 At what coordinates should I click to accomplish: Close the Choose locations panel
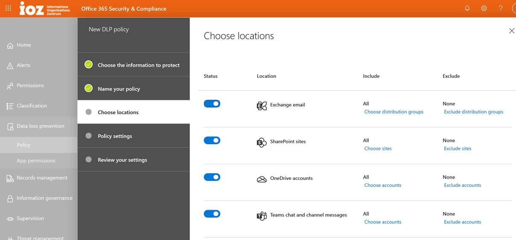coord(511,31)
